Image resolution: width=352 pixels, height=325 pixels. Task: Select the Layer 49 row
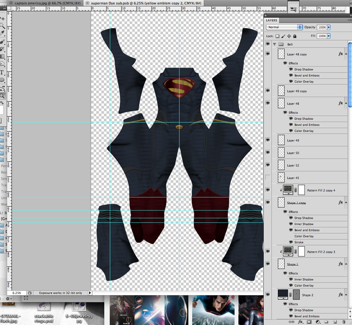310,140
